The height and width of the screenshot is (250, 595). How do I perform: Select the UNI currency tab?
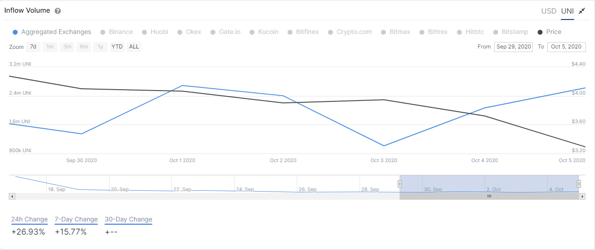point(567,11)
